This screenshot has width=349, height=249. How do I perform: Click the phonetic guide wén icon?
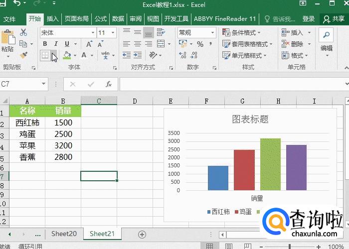pyautogui.click(x=105, y=55)
